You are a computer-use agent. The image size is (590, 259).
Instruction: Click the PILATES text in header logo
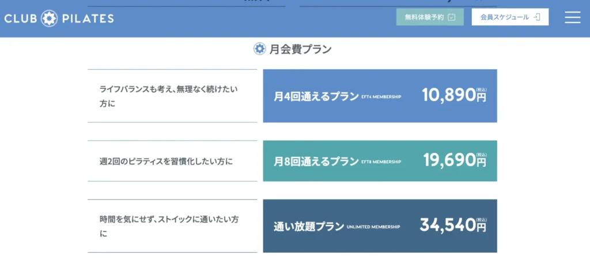tap(88, 18)
